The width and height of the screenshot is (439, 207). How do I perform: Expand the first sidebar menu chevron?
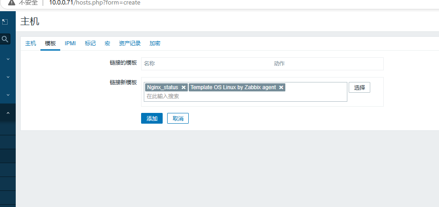pyautogui.click(x=8, y=59)
